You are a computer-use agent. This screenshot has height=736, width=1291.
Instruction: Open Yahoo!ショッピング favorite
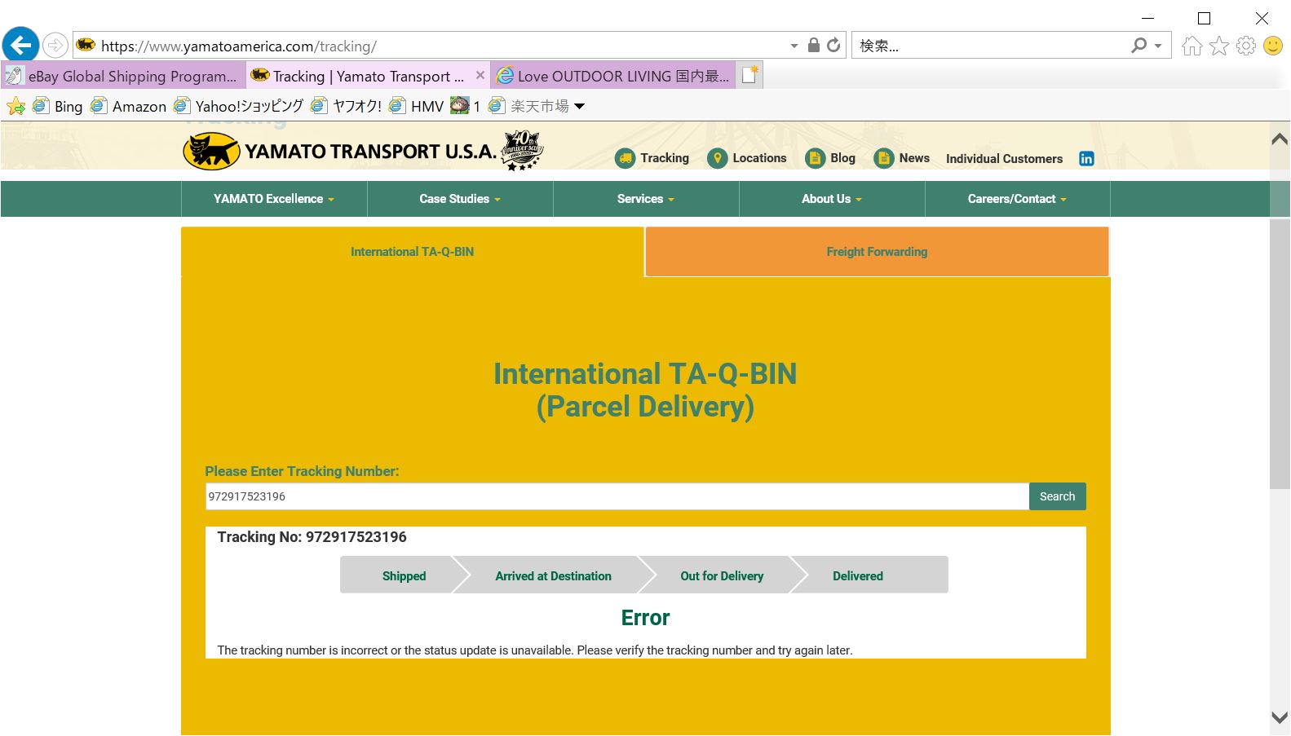tap(238, 106)
